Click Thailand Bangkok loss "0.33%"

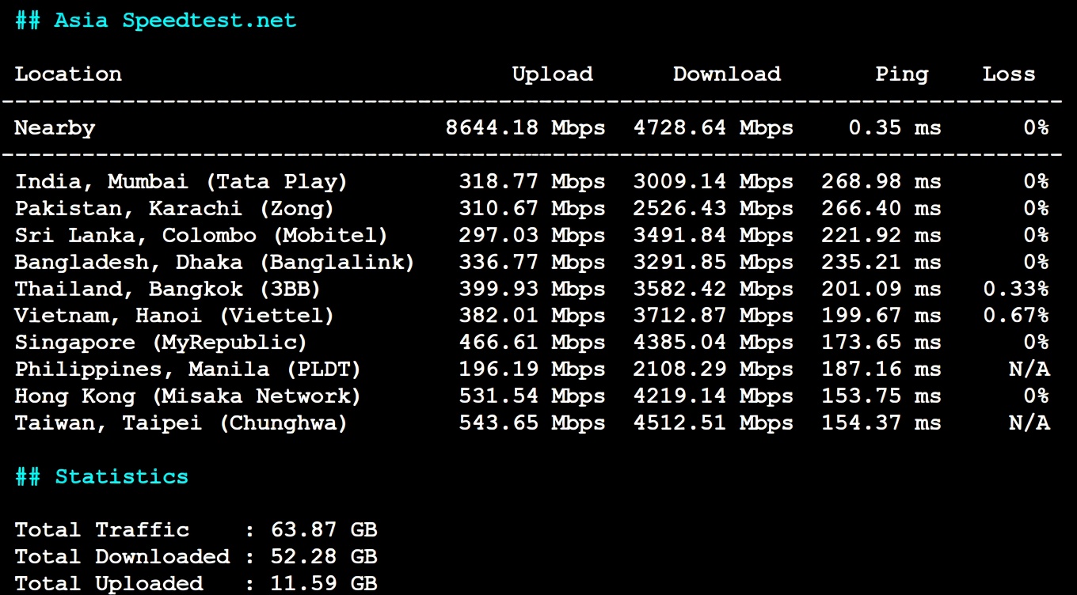[1016, 290]
